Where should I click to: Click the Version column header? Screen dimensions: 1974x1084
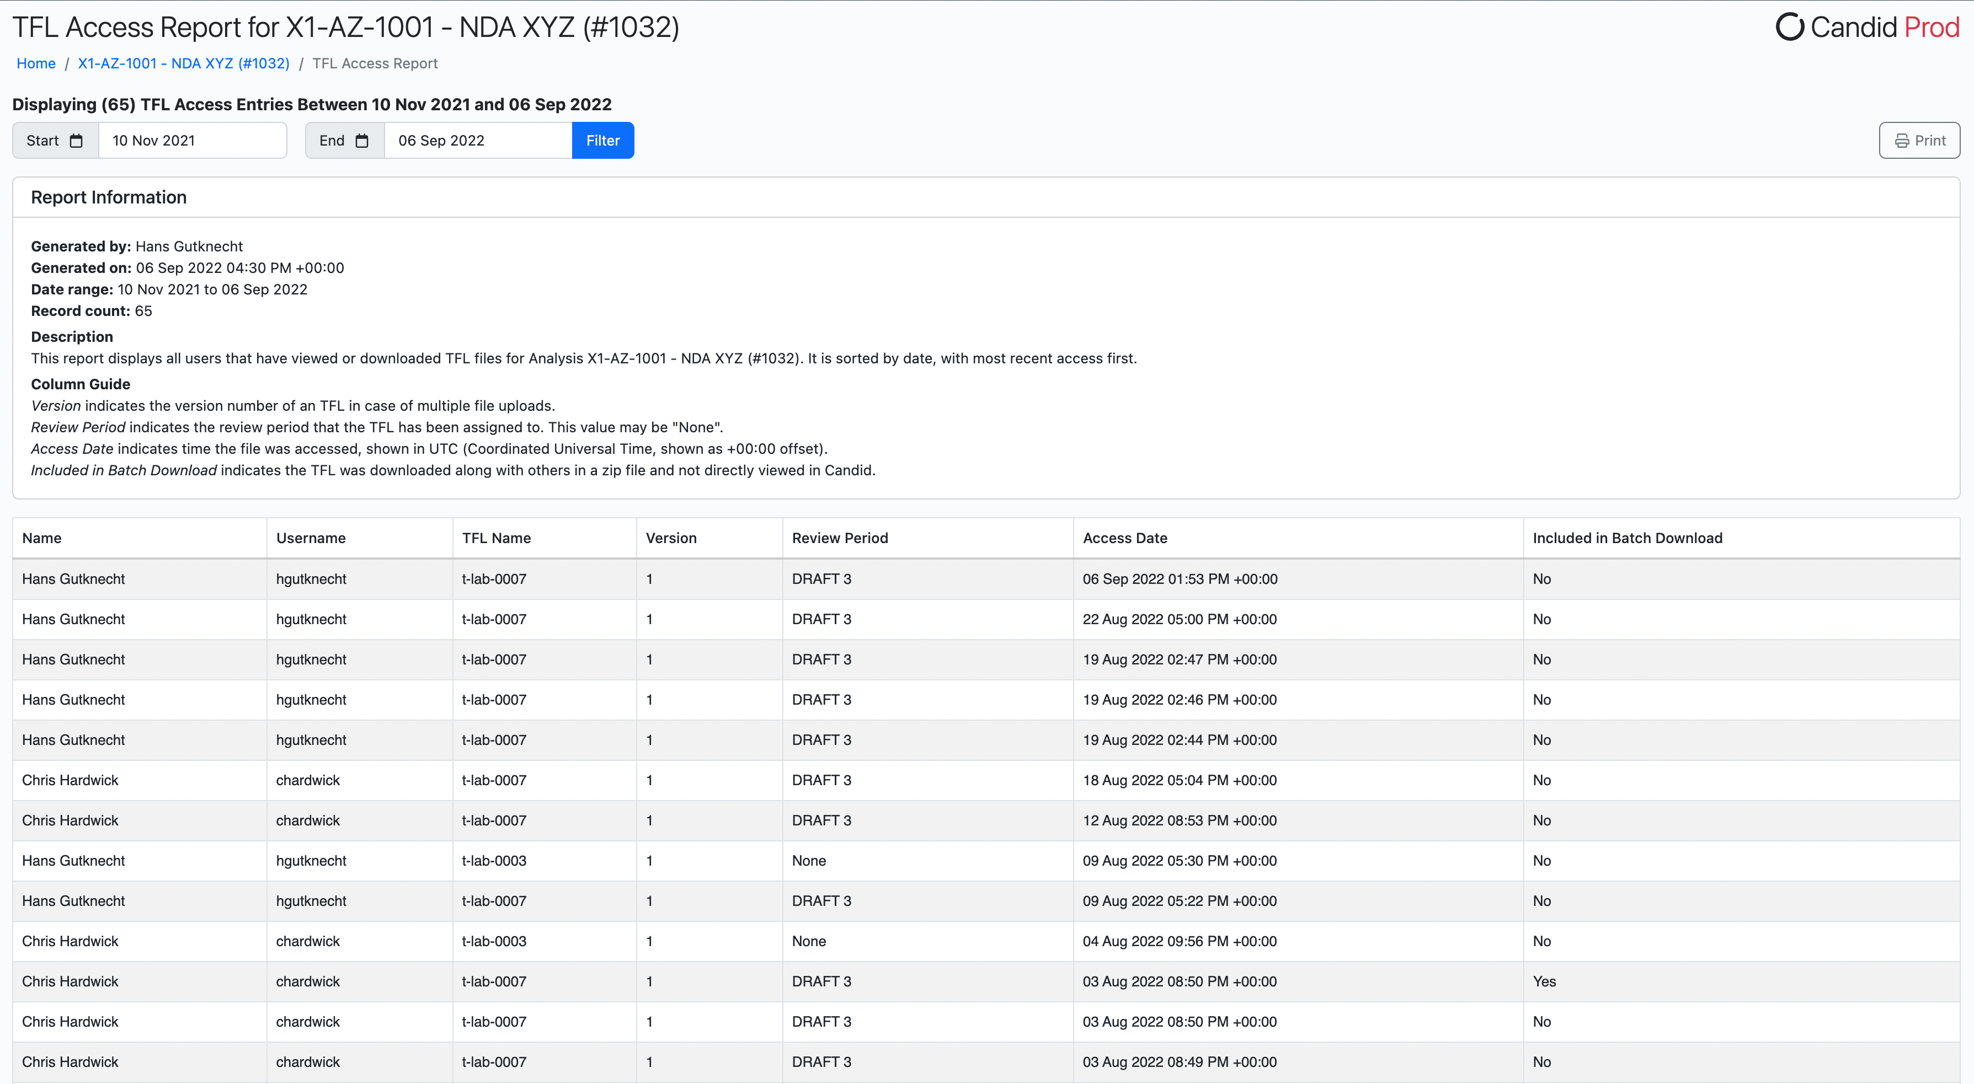coord(670,538)
